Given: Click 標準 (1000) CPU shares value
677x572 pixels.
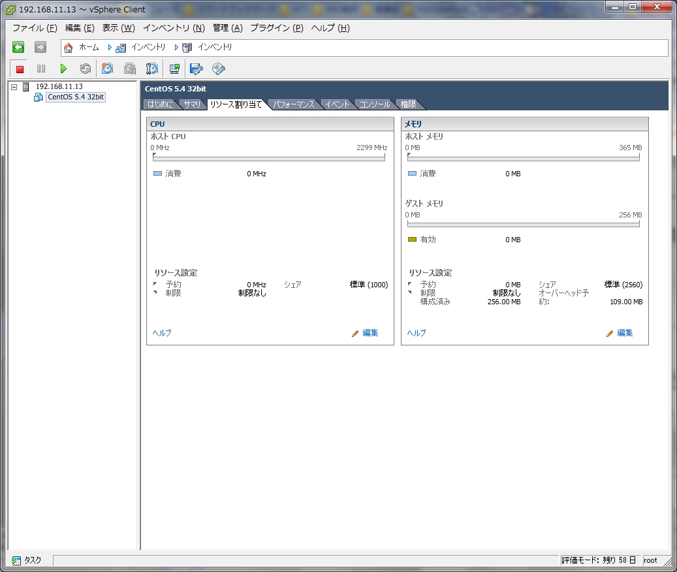Looking at the screenshot, I should (x=369, y=285).
